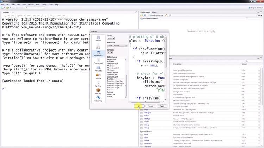Select the Spelling options category

click(x=98, y=84)
